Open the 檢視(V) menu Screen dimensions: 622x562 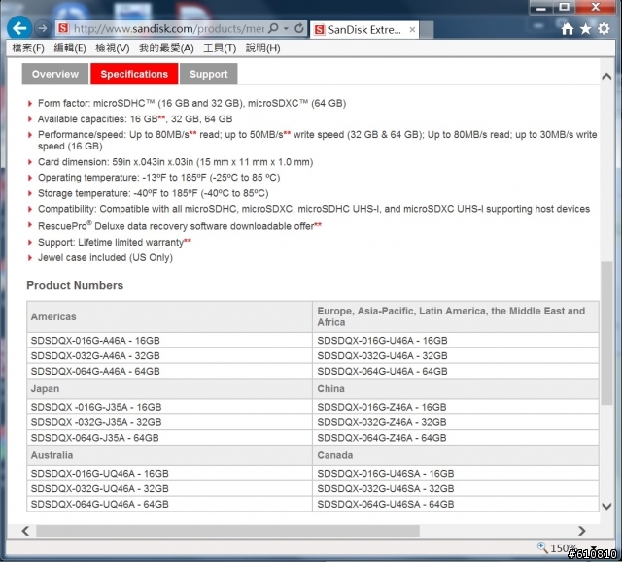tap(113, 49)
